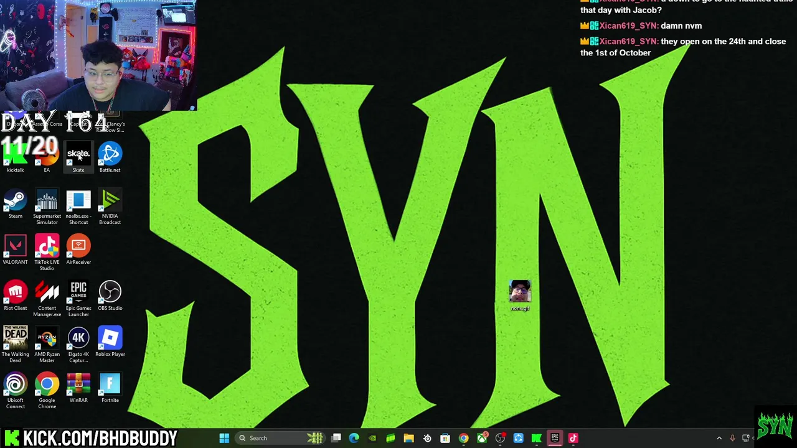Screen dimensions: 797x448
Task: Select the Roblox Player desktop icon
Action: point(110,342)
